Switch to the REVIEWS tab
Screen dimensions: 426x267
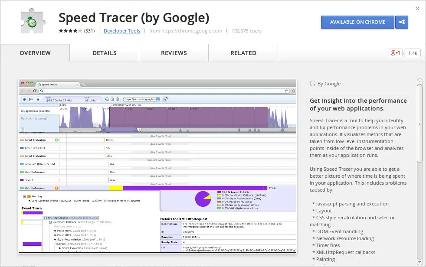click(x=174, y=53)
